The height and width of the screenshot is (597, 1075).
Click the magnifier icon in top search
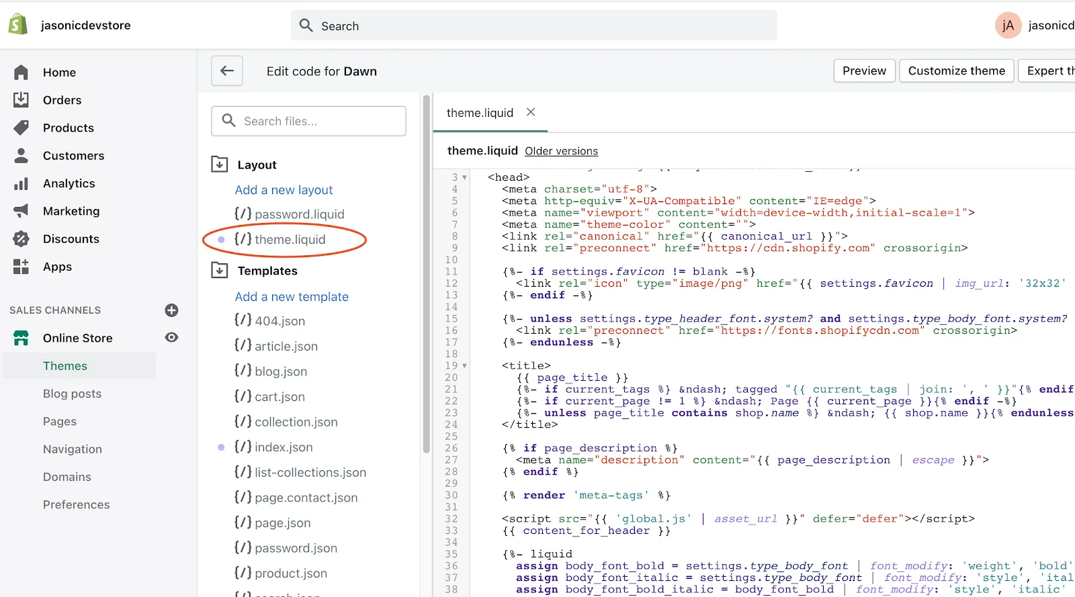coord(306,26)
